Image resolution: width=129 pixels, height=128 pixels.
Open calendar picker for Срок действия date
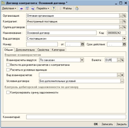click(124, 44)
